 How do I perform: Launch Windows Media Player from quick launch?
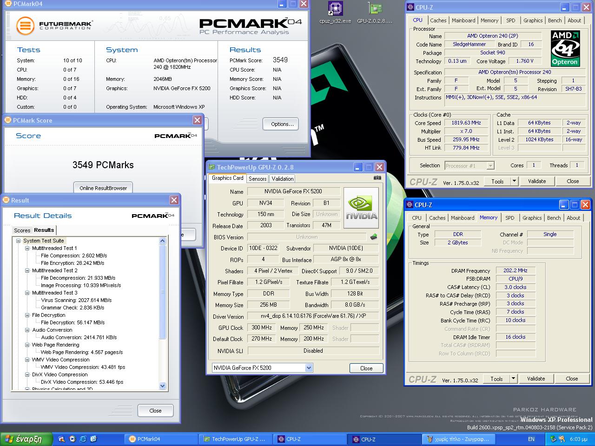pyautogui.click(x=72, y=439)
